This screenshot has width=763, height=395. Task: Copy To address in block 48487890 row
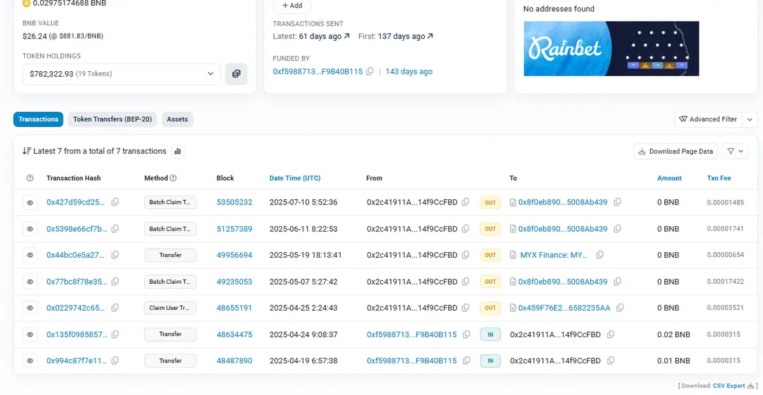pyautogui.click(x=610, y=361)
